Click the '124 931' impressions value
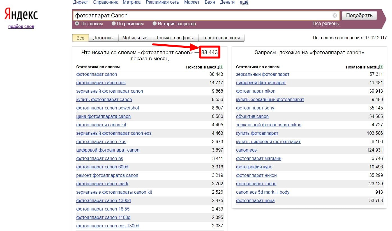This screenshot has width=392, height=231. point(375,150)
